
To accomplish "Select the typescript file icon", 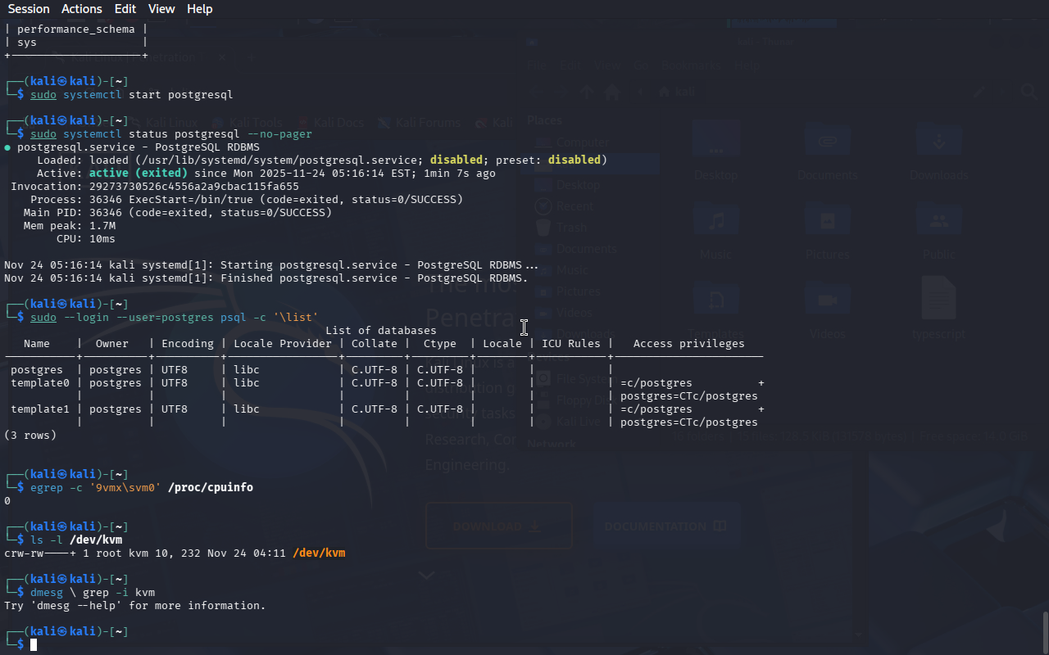I will click(x=939, y=299).
